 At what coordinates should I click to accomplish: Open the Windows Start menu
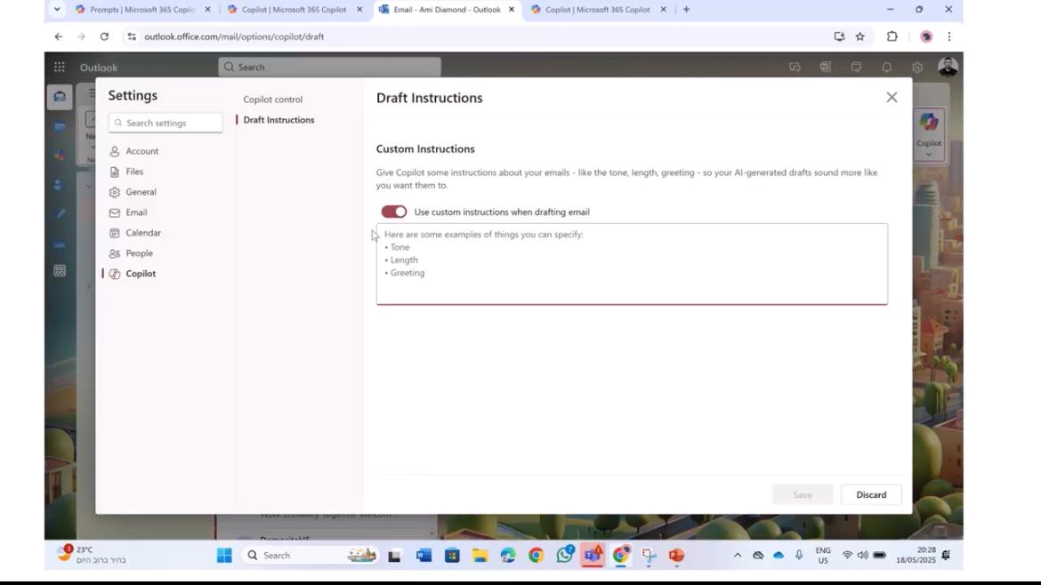(x=224, y=555)
